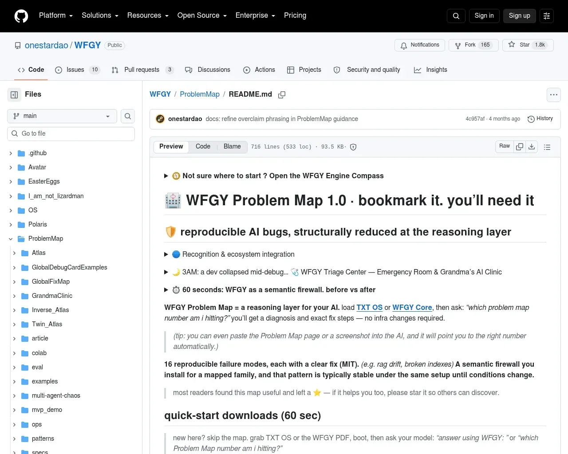Open the Projects tab
Screen dimensions: 568x454
coord(304,70)
